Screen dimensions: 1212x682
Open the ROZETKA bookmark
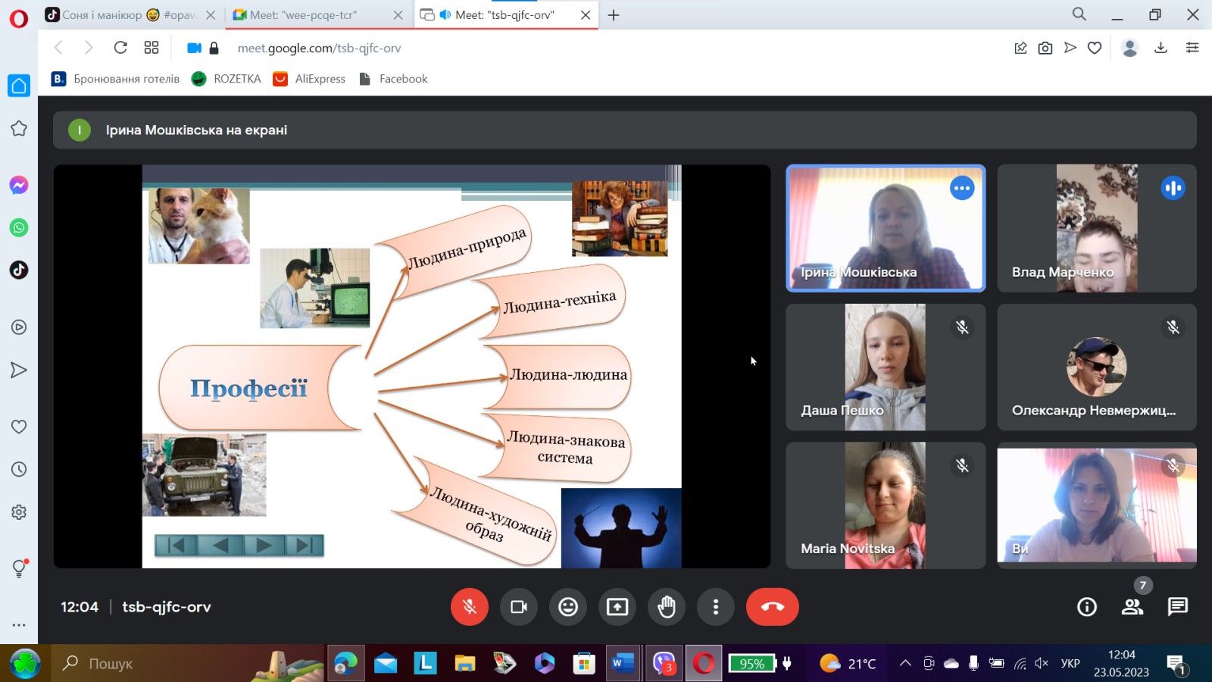tap(226, 79)
